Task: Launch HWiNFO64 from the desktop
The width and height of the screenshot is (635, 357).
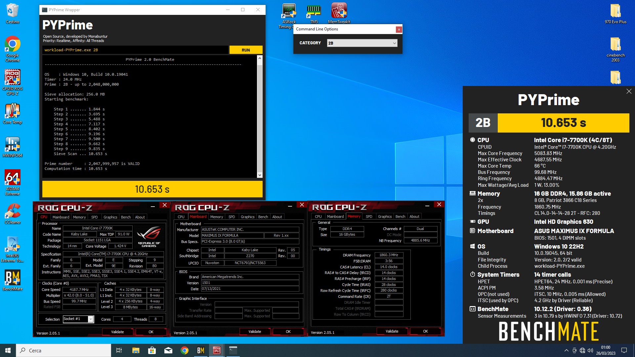Action: click(x=13, y=147)
